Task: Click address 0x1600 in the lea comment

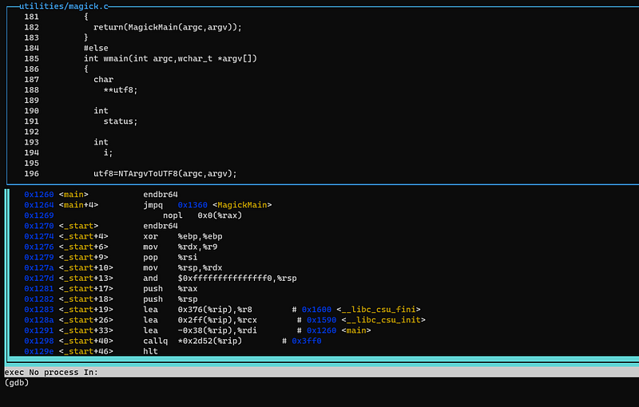Action: [x=316, y=310]
